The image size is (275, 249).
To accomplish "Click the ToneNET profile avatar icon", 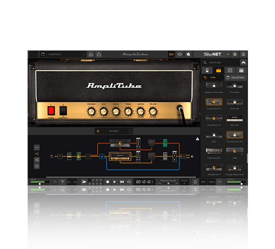I will click(x=235, y=54).
